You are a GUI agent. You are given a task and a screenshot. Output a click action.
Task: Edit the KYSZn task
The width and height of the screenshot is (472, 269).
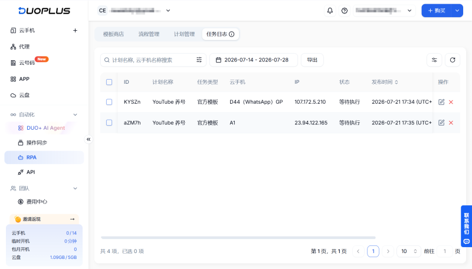[x=441, y=102]
